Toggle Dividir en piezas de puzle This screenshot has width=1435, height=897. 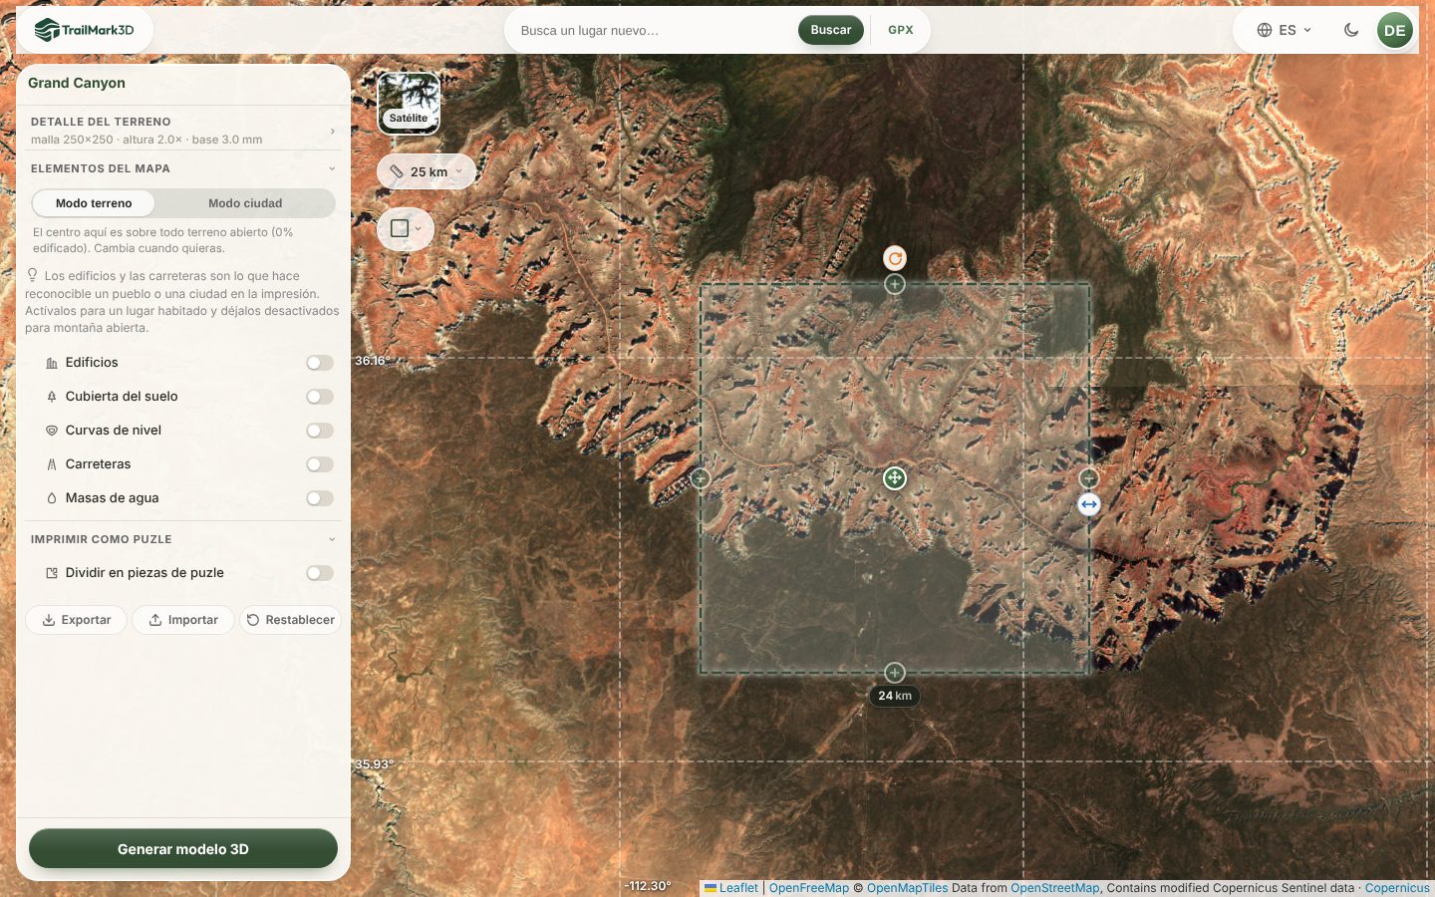(320, 573)
